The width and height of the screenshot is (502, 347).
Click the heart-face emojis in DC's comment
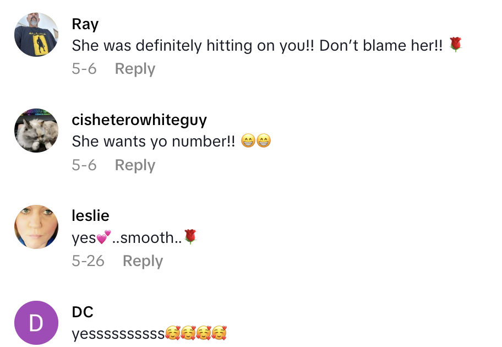196,333
